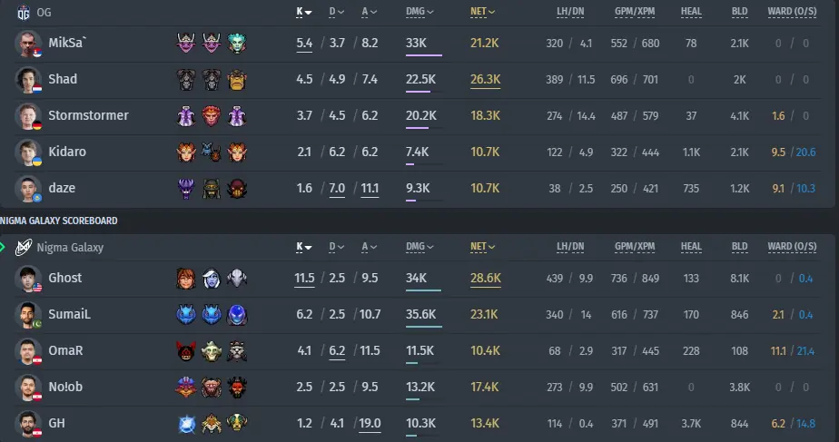The height and width of the screenshot is (442, 839).
Task: Sort OG table by DMG column
Action: pos(419,12)
